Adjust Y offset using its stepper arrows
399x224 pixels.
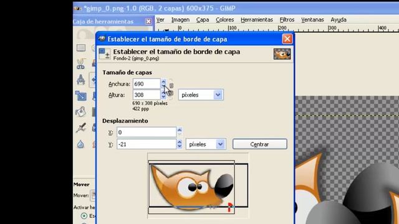pos(180,144)
